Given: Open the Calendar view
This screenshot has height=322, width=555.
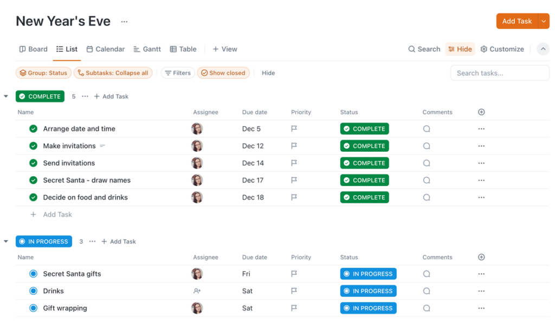Looking at the screenshot, I should point(105,49).
